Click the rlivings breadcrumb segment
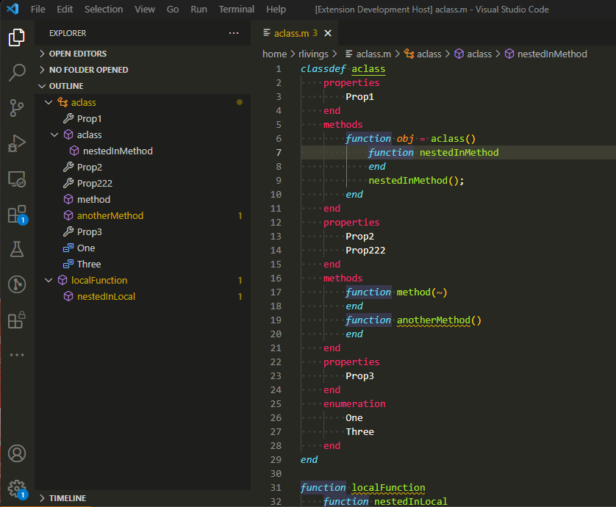616x507 pixels. point(313,54)
